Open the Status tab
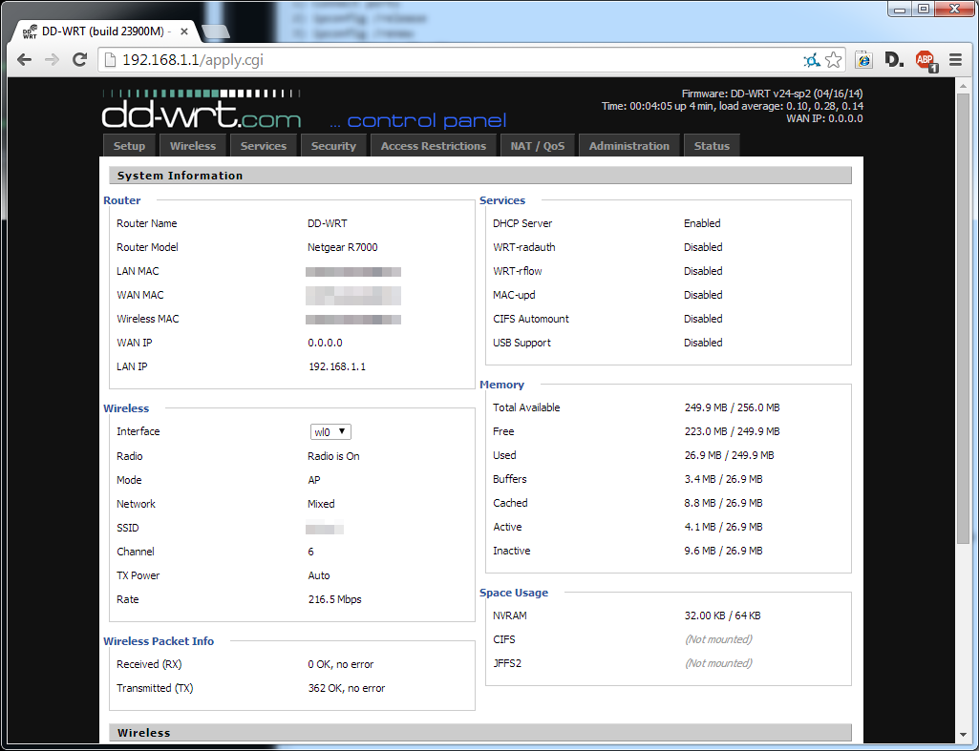 click(x=711, y=145)
